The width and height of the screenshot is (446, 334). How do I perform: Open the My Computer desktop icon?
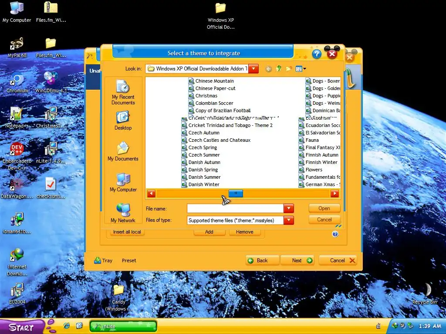point(17,12)
